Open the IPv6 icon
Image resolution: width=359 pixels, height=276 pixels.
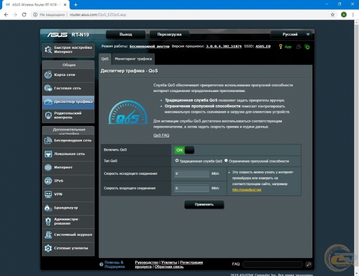point(48,181)
